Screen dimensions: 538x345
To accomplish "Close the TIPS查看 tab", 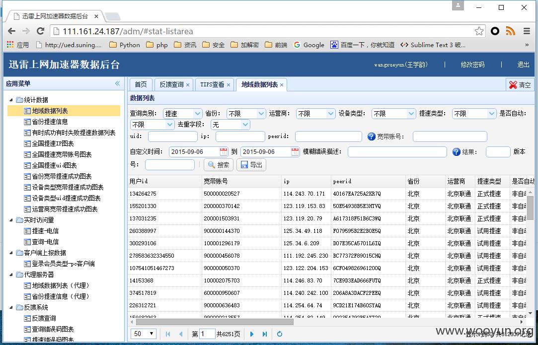I will [228, 85].
